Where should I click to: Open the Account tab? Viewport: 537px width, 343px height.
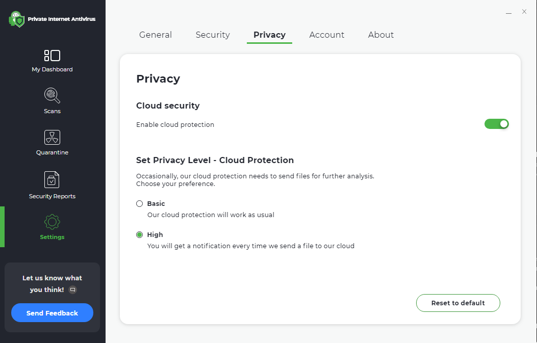coord(327,35)
